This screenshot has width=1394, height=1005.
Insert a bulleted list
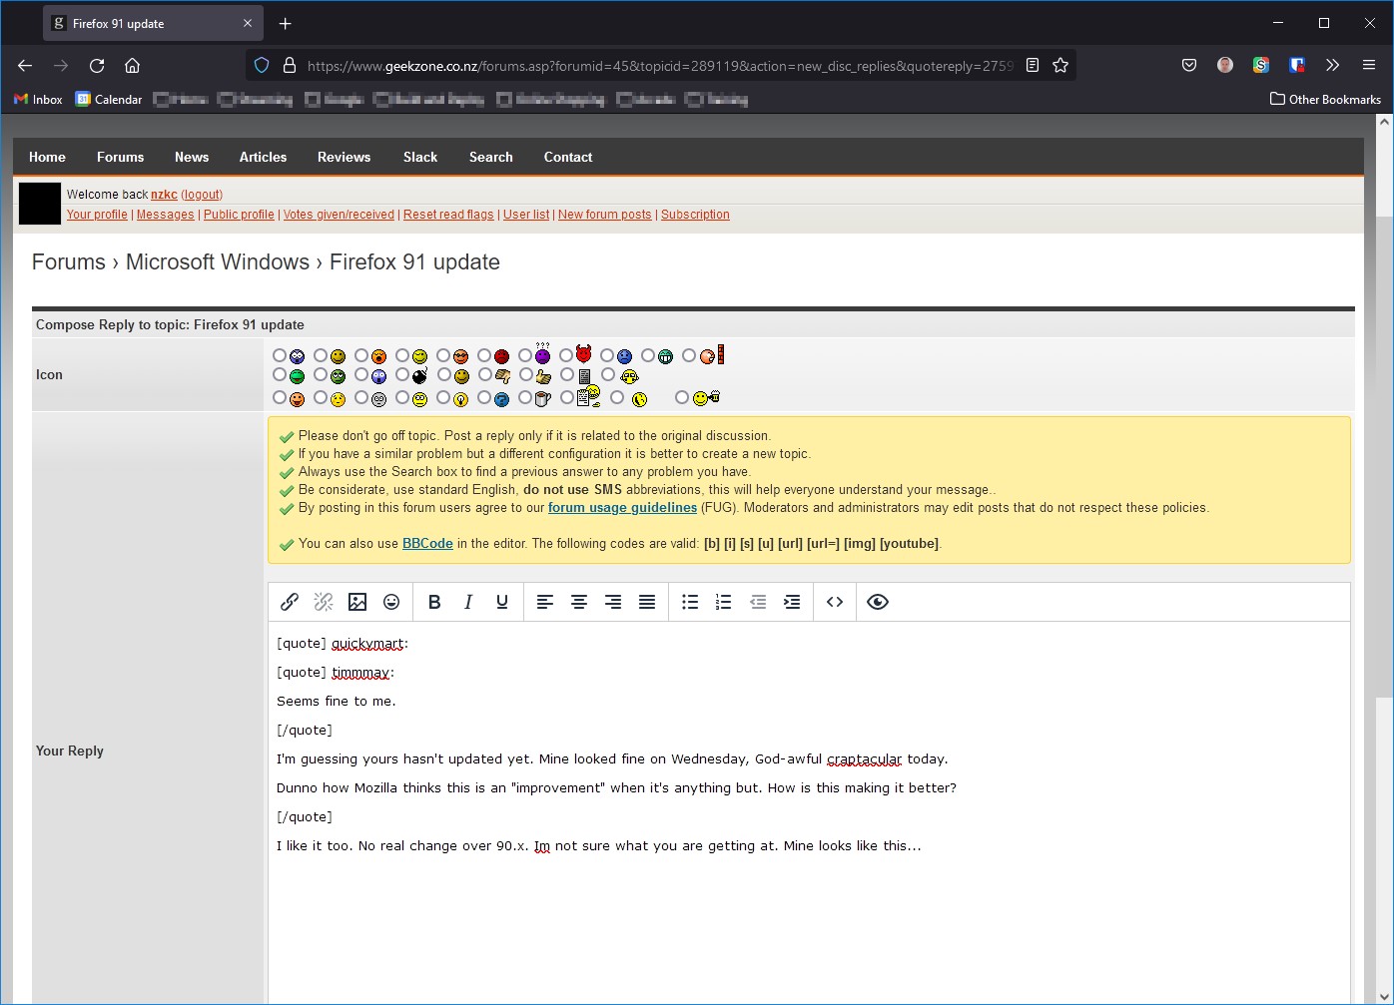690,602
